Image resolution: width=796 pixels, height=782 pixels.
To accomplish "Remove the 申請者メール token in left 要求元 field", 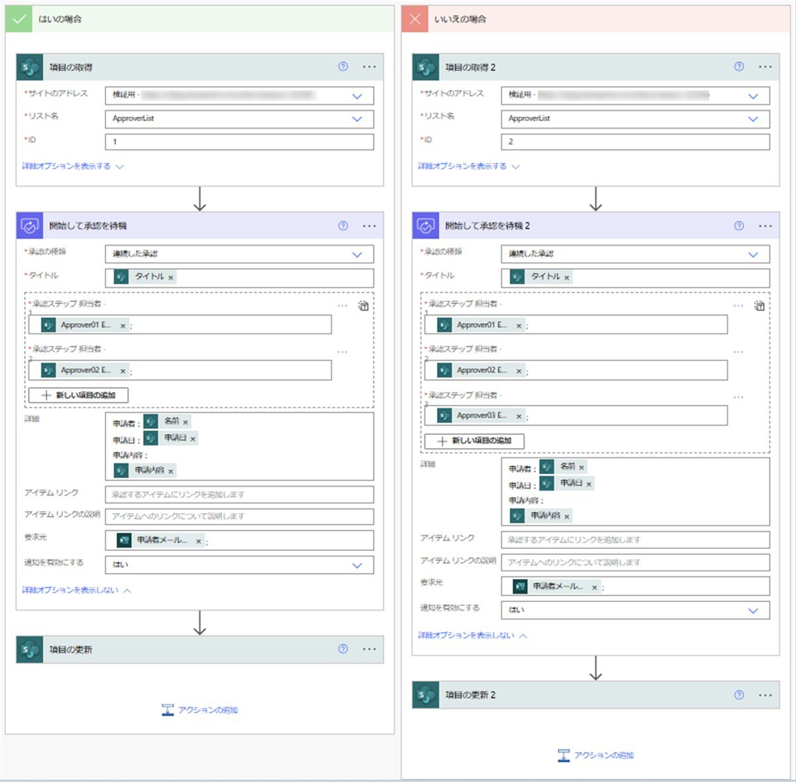I will pyautogui.click(x=198, y=541).
